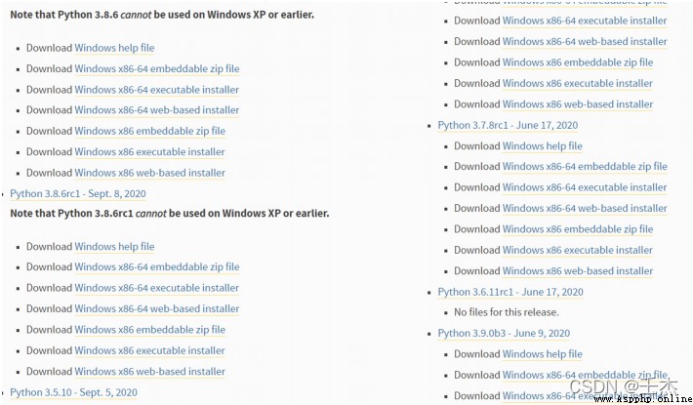The image size is (693, 405).
Task: Download Python 3.7.8rc1 x86-64 embeddable zip file
Action: 585,167
